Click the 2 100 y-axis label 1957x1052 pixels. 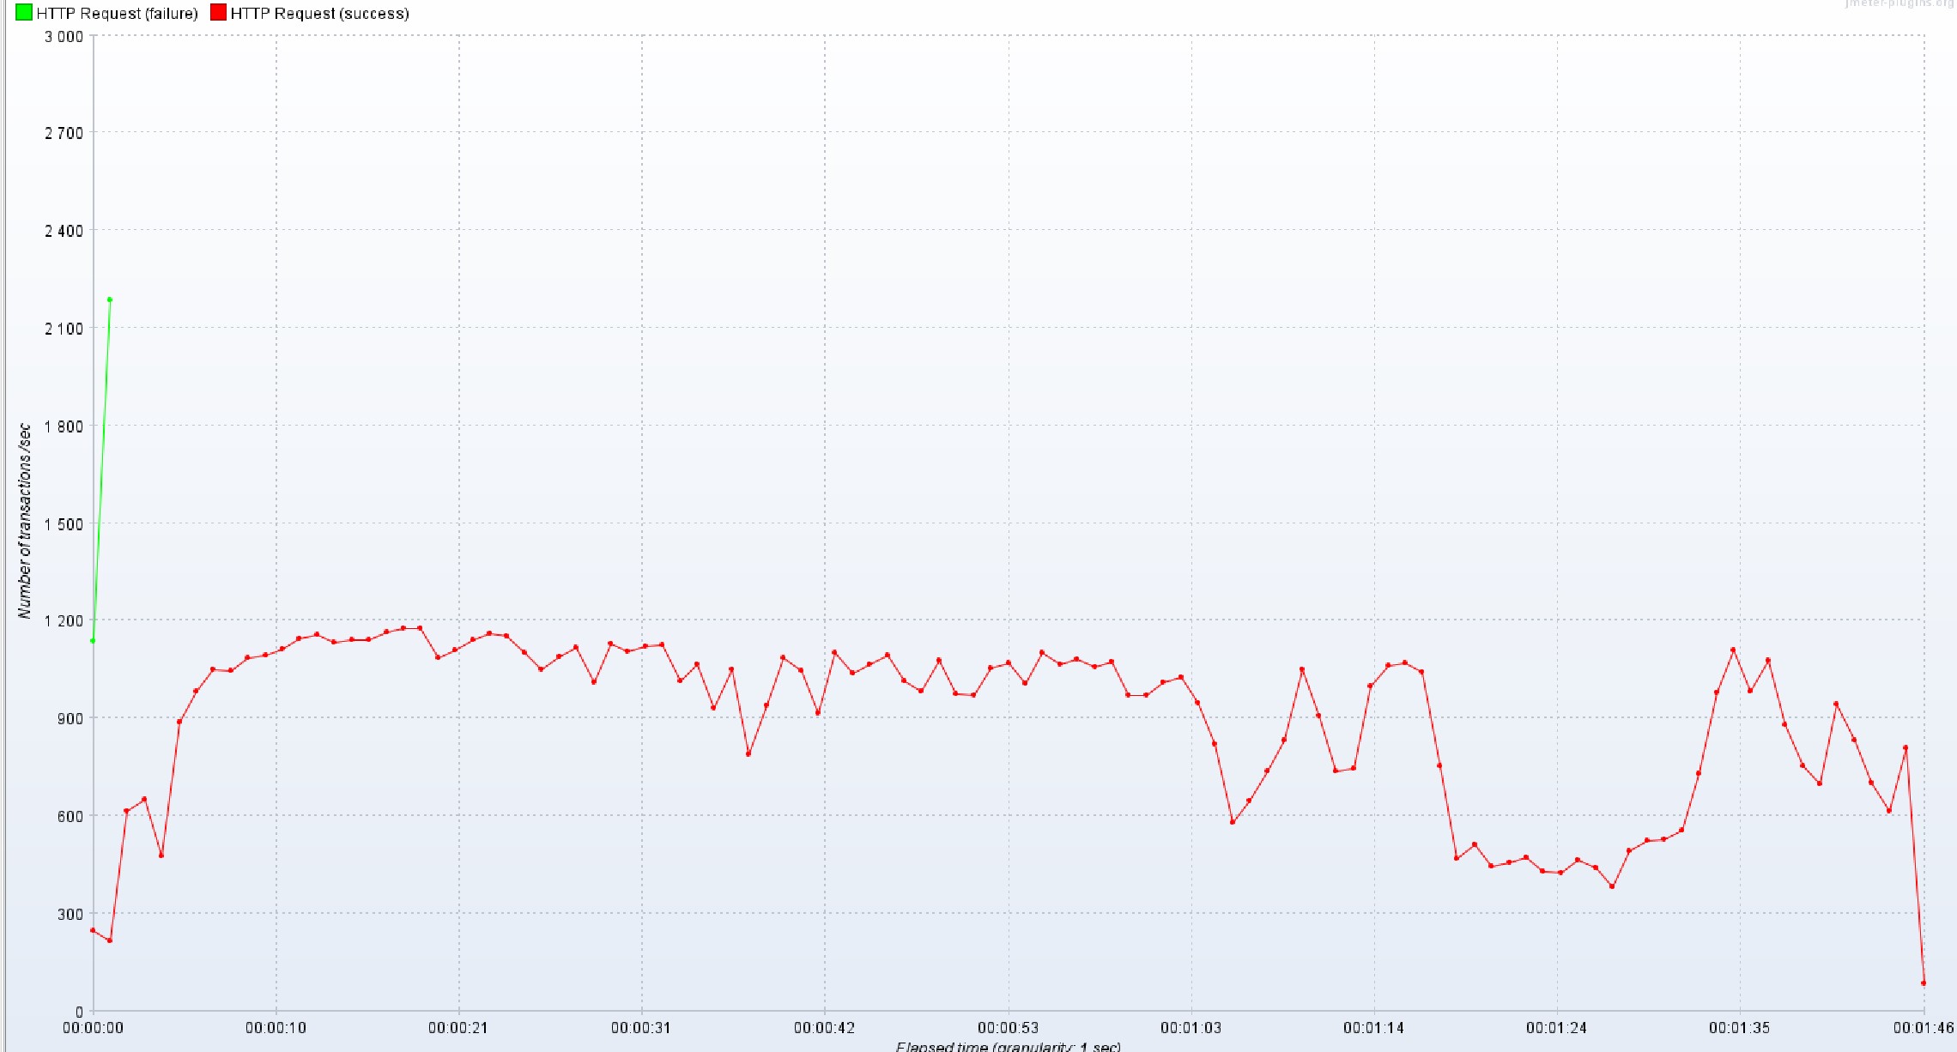coord(64,329)
